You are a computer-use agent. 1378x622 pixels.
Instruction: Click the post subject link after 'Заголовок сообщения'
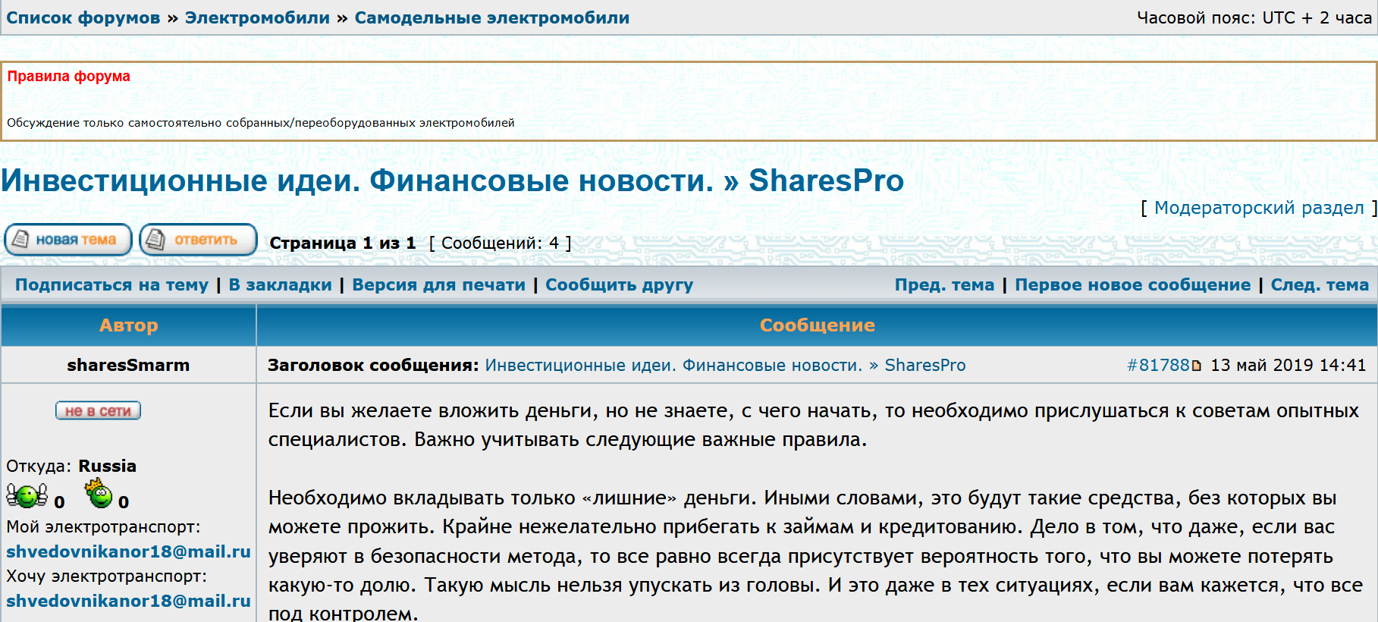(x=725, y=366)
